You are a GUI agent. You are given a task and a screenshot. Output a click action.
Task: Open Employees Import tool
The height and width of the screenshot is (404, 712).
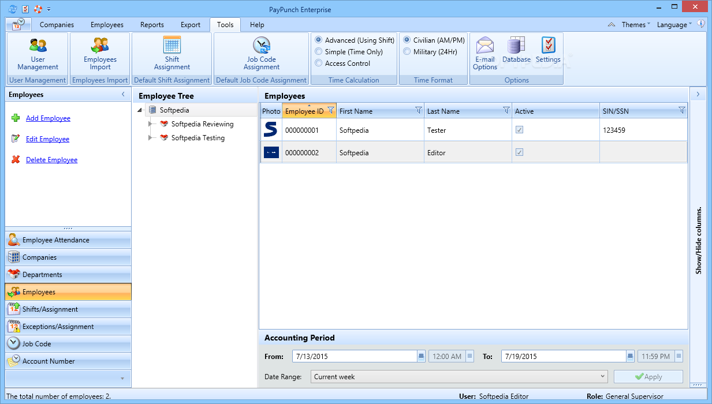(100, 54)
